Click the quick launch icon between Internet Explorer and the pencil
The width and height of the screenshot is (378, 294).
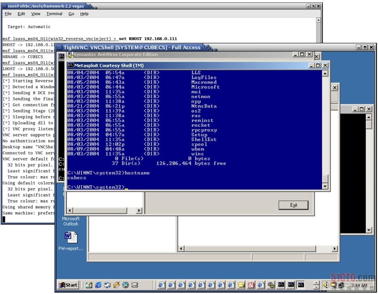[107, 285]
